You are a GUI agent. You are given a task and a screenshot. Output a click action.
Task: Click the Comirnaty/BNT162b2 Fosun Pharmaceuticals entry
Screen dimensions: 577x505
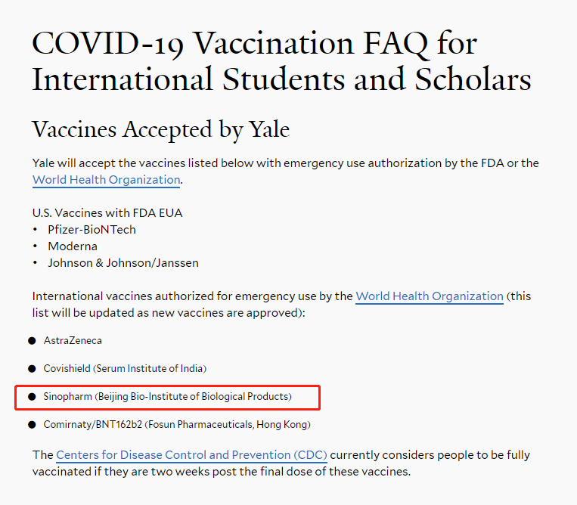(177, 425)
